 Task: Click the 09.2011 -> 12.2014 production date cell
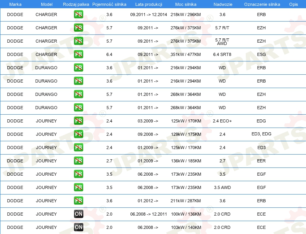click(x=148, y=14)
